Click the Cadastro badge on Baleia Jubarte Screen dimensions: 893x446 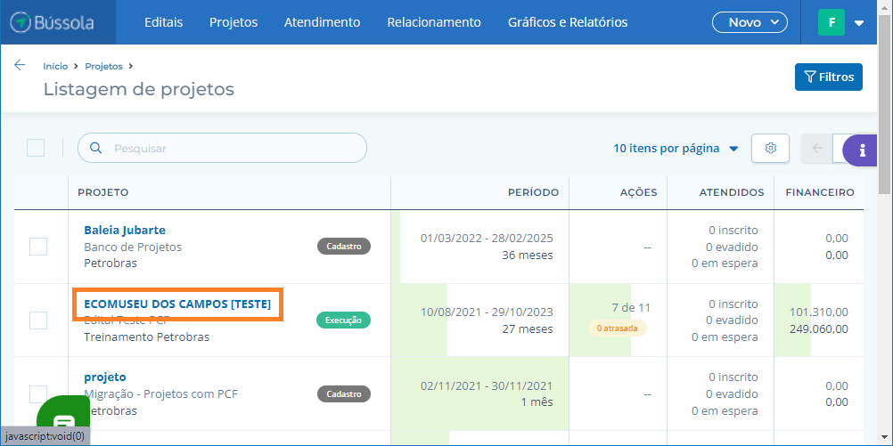click(x=344, y=247)
